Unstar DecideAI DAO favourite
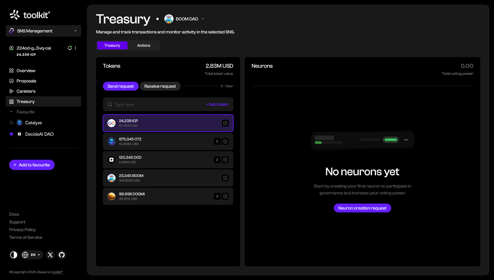Screen dimensions: 494x280 coord(11,134)
